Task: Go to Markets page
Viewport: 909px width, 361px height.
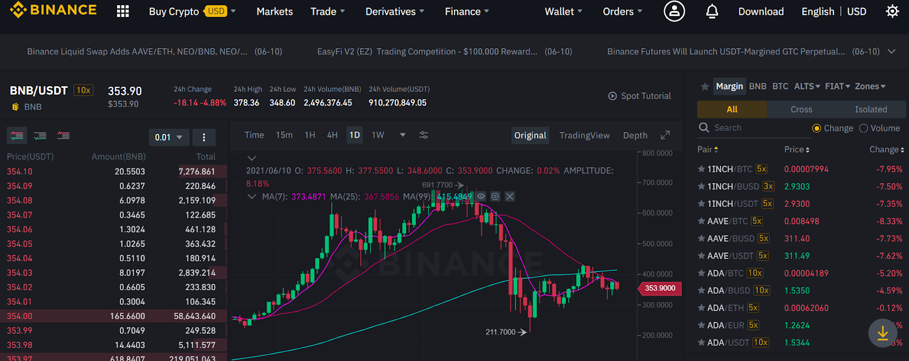Action: tap(274, 11)
